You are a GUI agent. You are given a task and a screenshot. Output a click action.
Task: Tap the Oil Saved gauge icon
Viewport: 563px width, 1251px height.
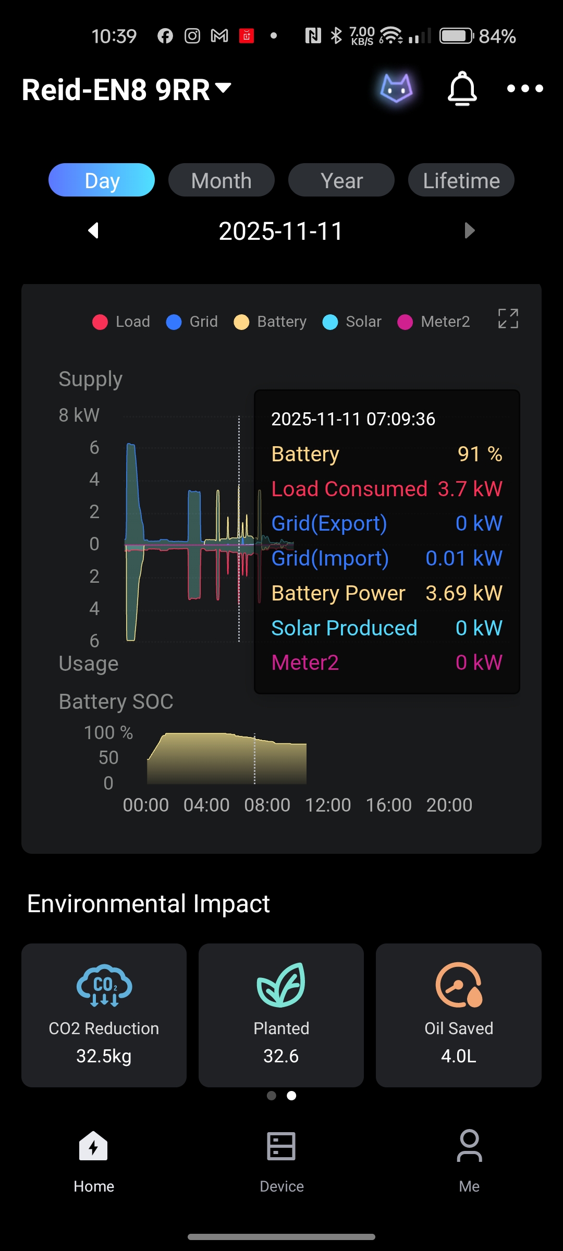tap(459, 985)
